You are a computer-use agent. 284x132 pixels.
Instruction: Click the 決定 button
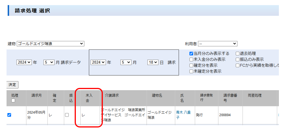tap(12, 85)
